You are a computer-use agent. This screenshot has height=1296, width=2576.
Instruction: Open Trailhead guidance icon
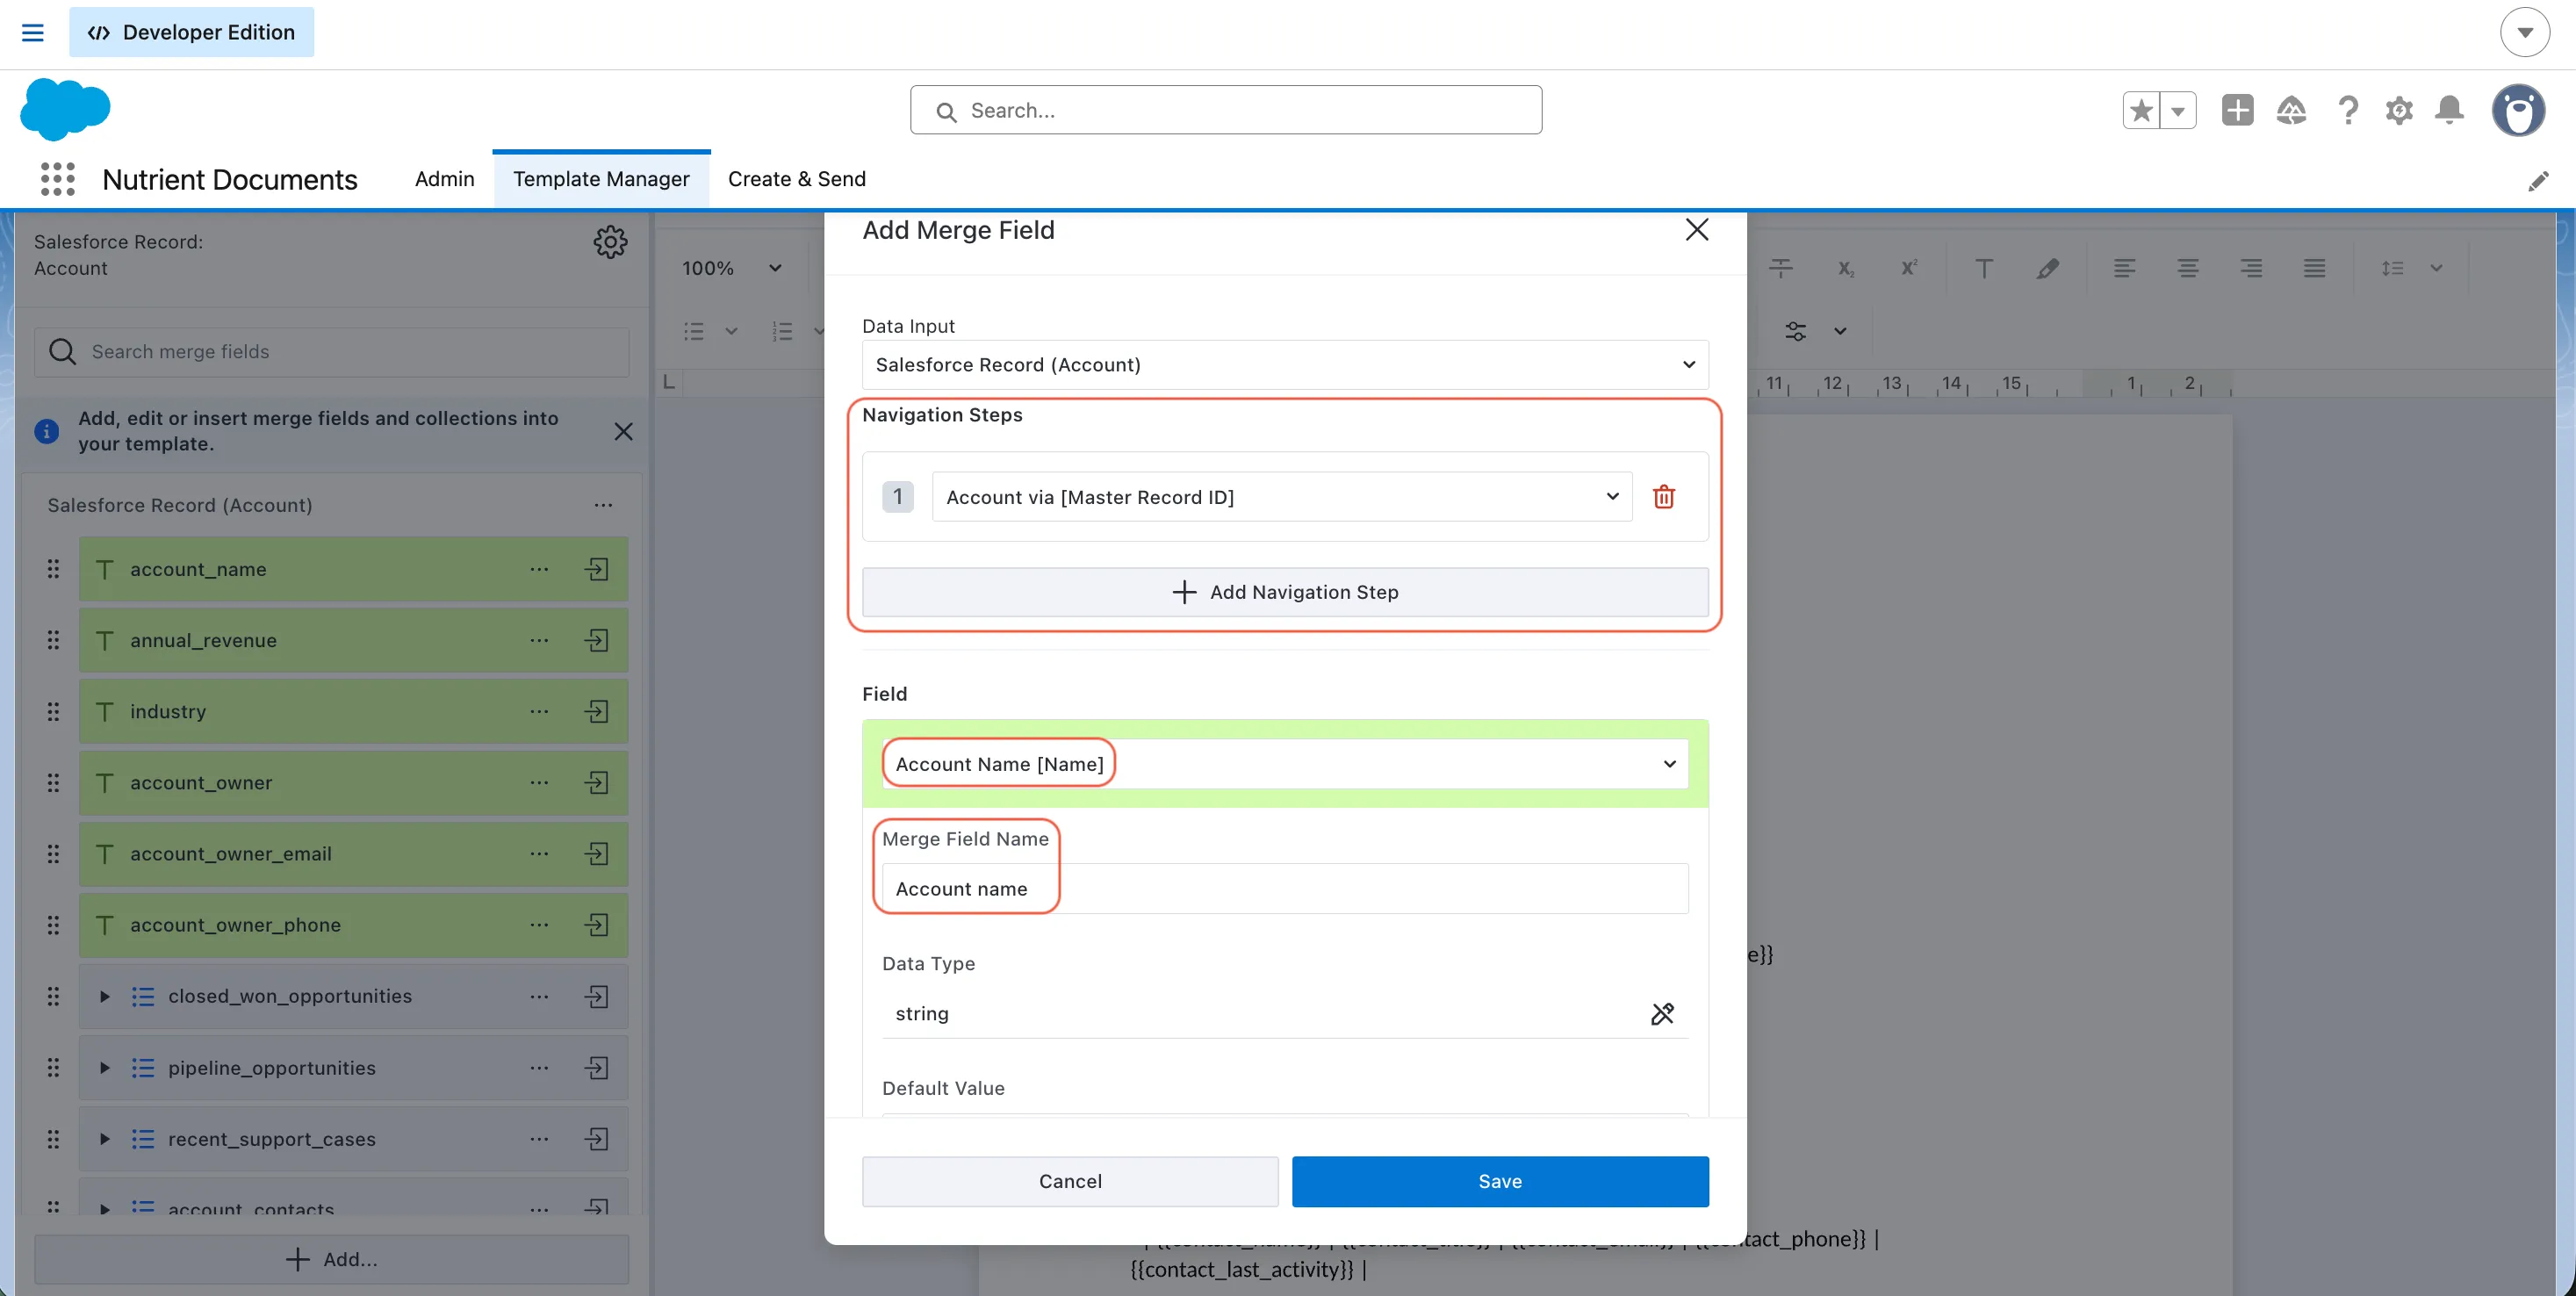tap(2291, 110)
